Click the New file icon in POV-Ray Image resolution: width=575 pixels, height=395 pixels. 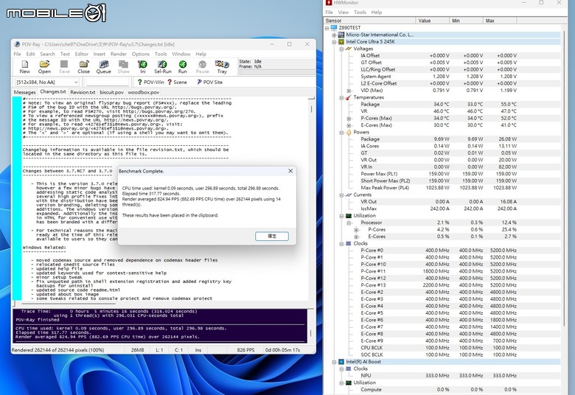(24, 67)
